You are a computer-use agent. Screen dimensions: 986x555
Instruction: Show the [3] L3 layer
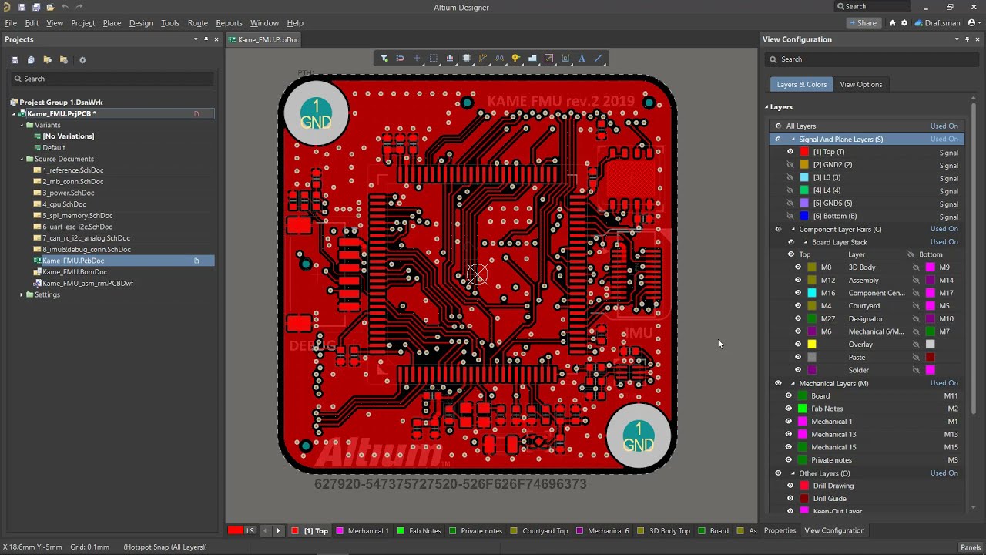tap(790, 177)
